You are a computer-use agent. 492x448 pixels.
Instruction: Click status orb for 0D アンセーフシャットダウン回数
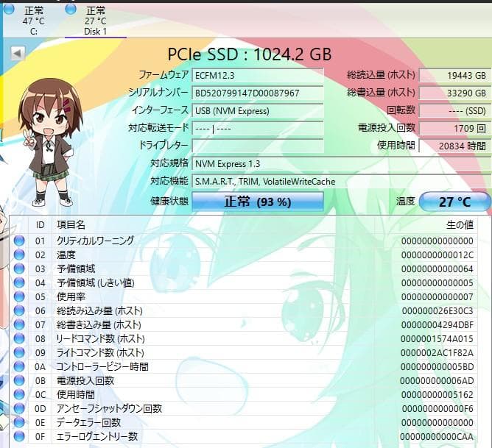click(19, 408)
